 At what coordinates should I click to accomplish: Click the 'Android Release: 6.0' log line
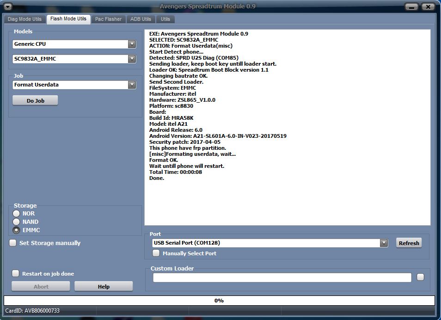point(176,130)
